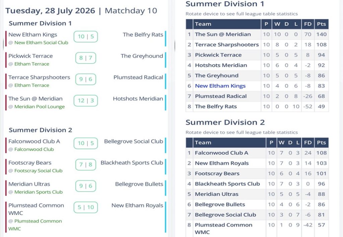343x237 pixels.
Task: Click the Pts column header in Division 1
Action: pyautogui.click(x=321, y=24)
